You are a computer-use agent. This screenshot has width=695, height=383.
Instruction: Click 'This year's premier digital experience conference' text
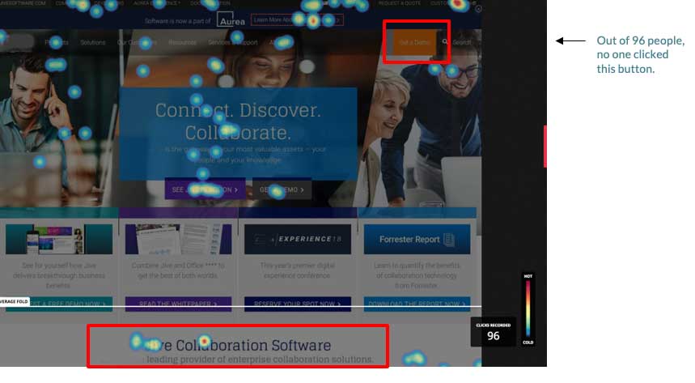click(x=298, y=270)
